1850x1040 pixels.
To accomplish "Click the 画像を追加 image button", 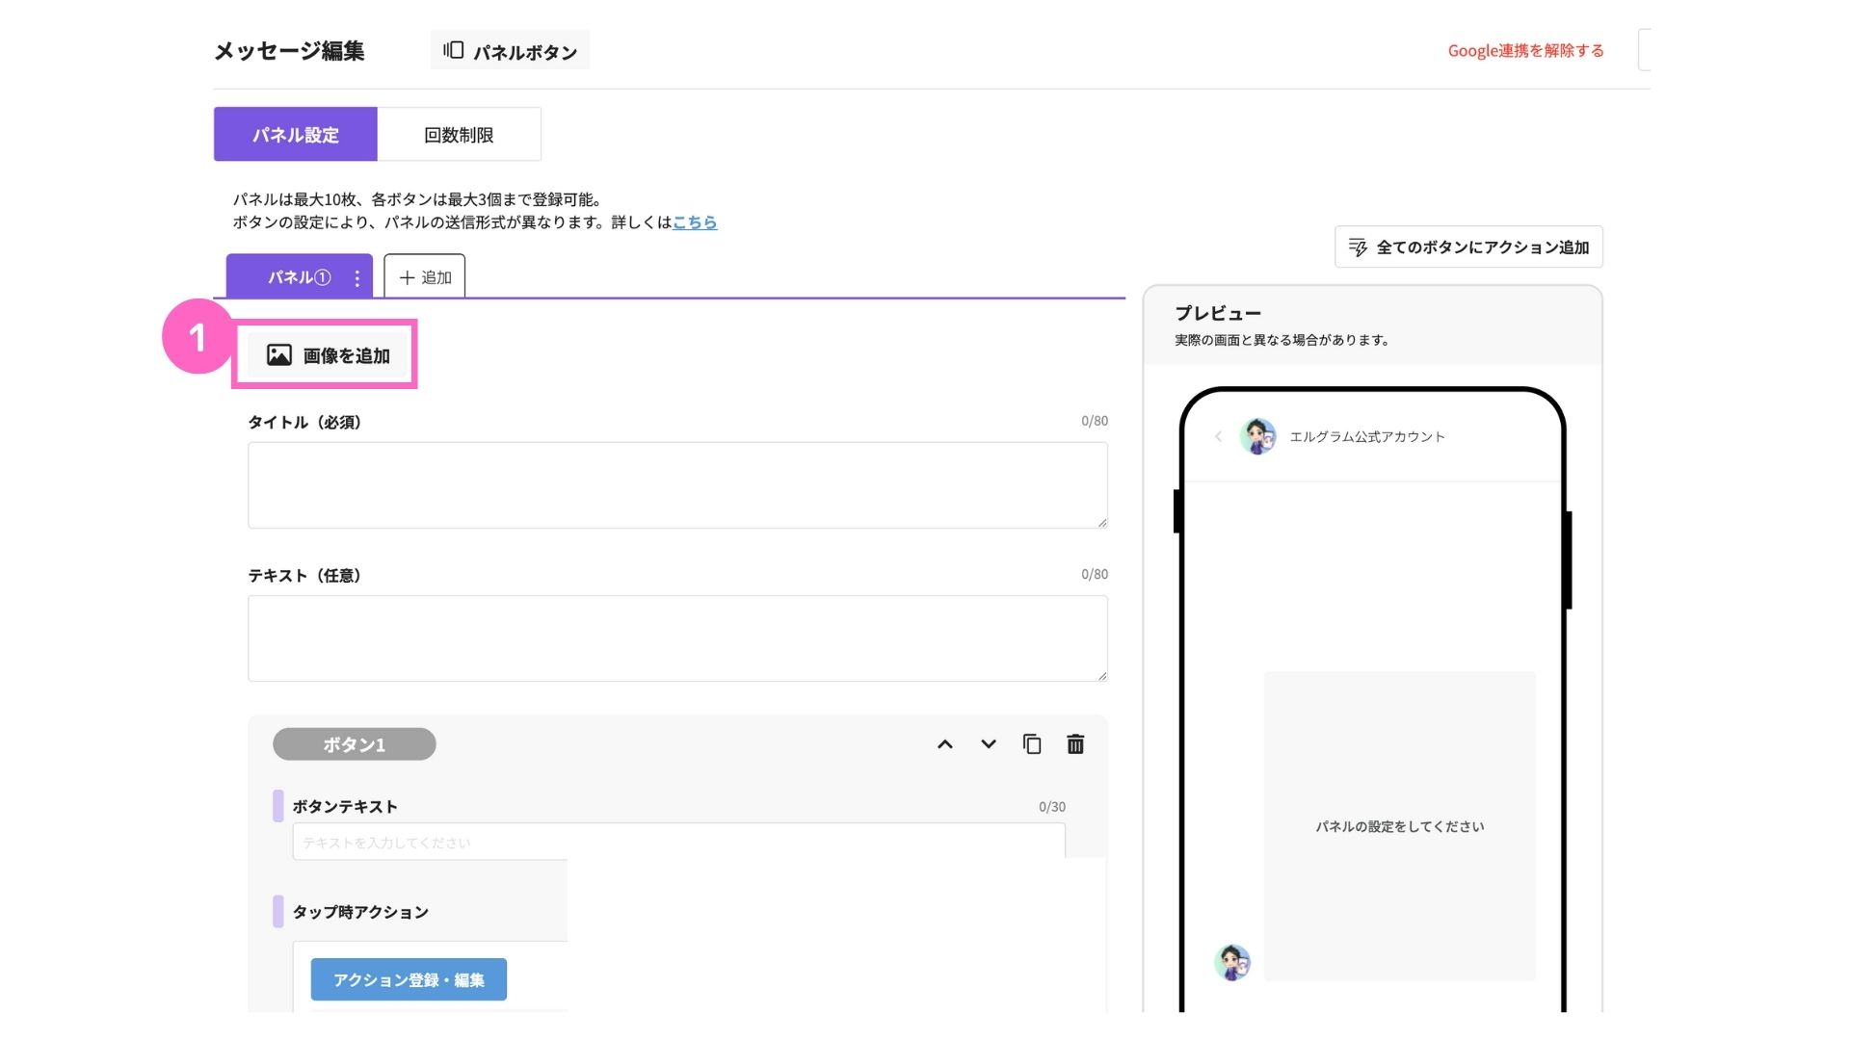I will [x=327, y=355].
